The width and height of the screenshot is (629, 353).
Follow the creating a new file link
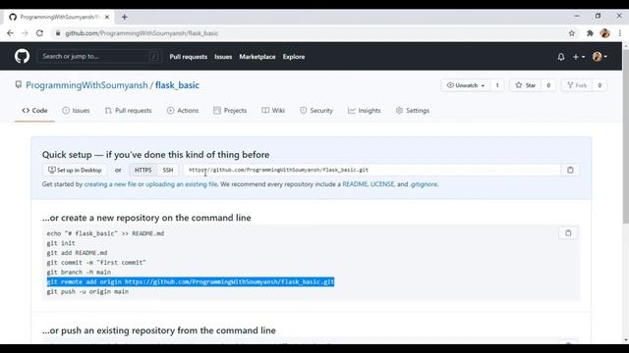point(110,184)
